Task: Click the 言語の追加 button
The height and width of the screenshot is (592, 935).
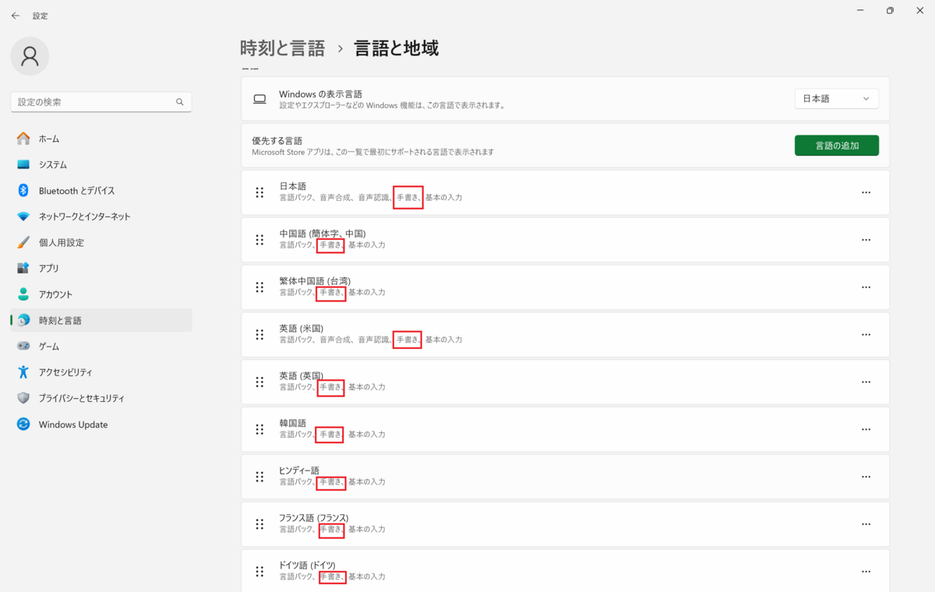Action: (x=837, y=146)
